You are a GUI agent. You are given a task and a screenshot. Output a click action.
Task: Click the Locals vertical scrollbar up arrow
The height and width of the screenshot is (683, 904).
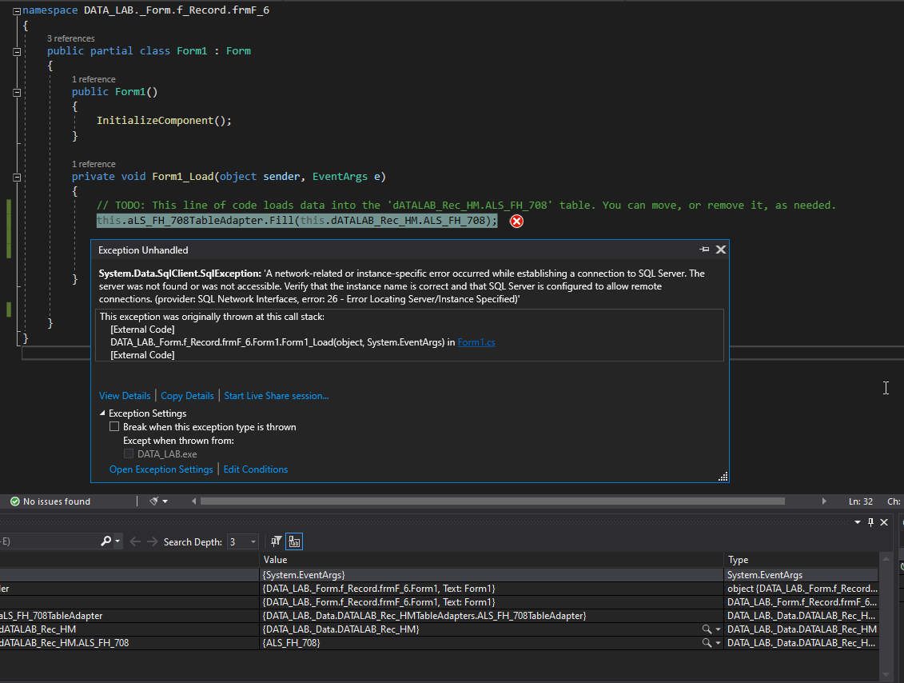886,558
